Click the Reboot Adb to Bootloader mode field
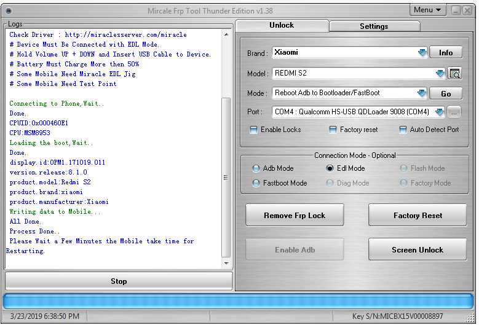The image size is (479, 325). pos(349,93)
